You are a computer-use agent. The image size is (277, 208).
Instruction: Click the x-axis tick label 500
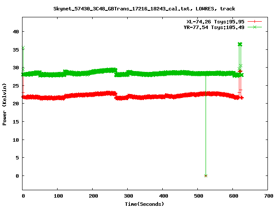point(199,196)
